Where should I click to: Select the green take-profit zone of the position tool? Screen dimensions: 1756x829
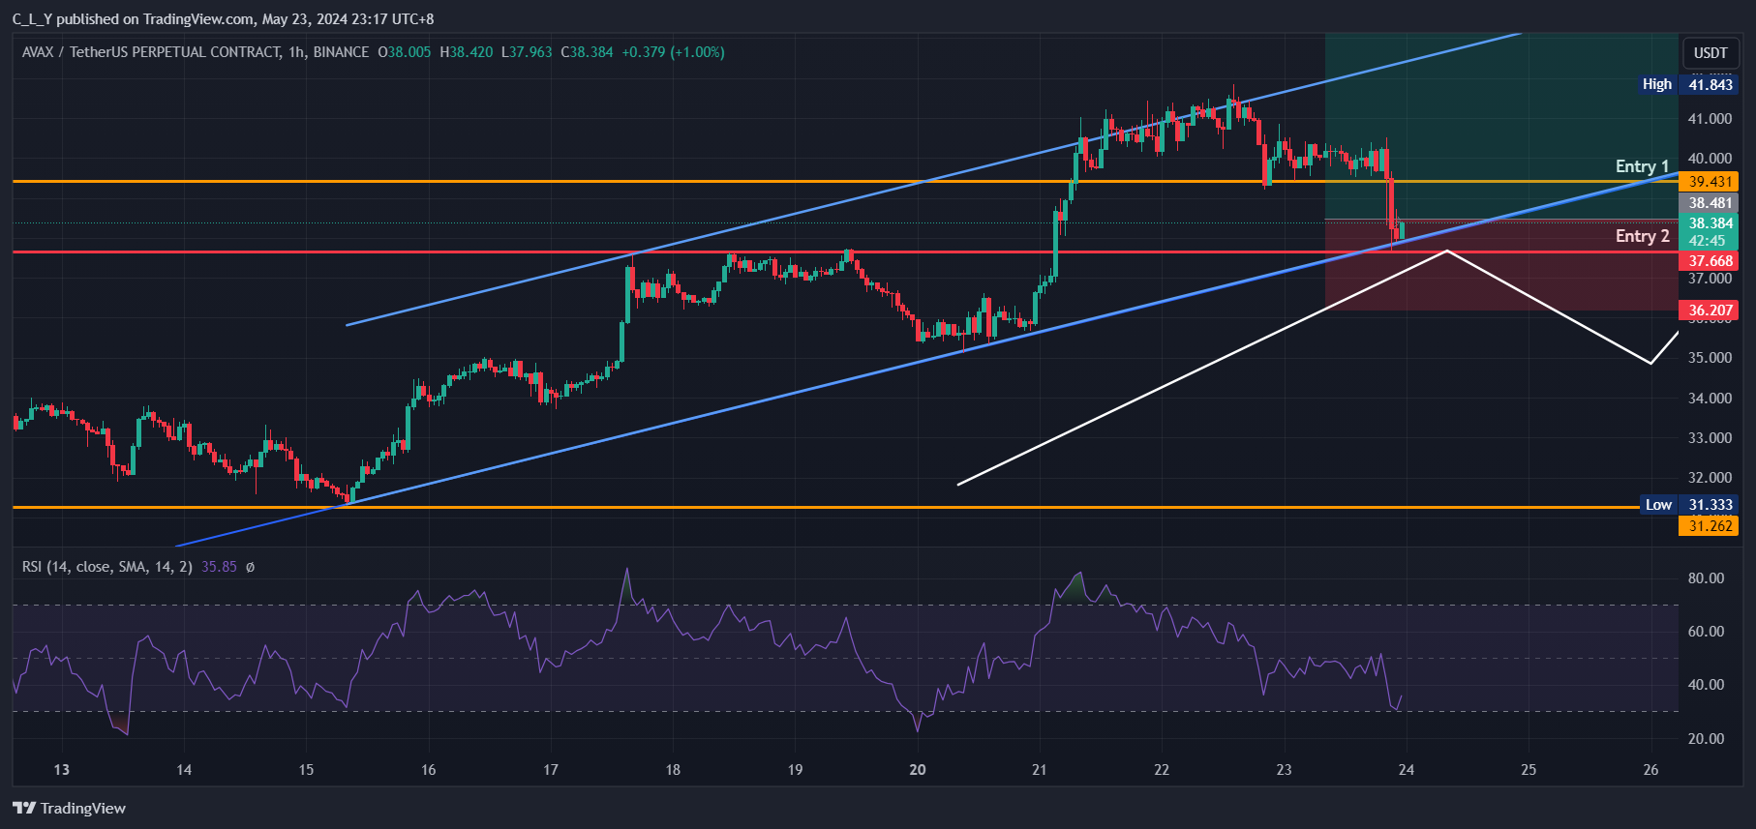pyautogui.click(x=1501, y=126)
